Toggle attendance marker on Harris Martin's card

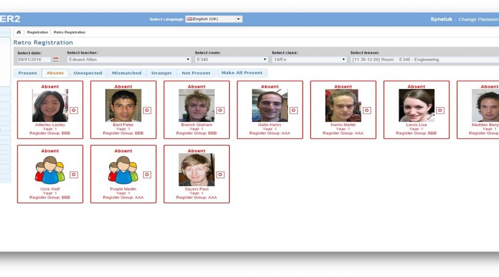(x=367, y=110)
